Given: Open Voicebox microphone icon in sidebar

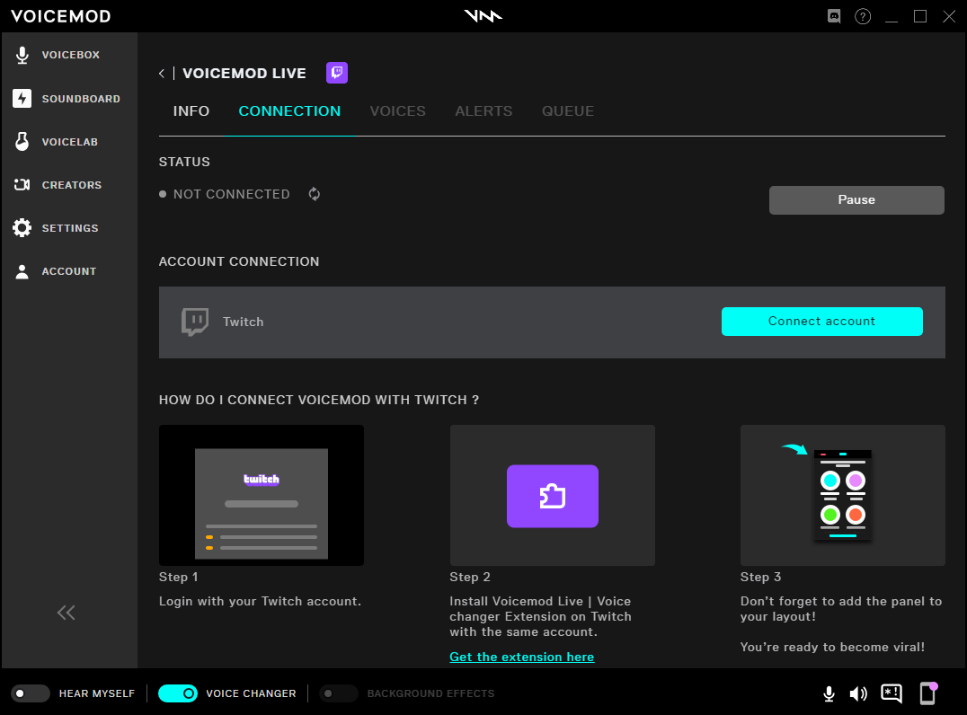Looking at the screenshot, I should pyautogui.click(x=22, y=55).
